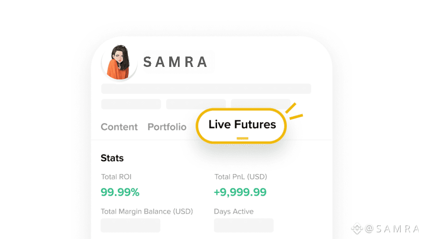Click the yellow sparkle lines beside Live Futures
422x239 pixels.
pos(294,111)
